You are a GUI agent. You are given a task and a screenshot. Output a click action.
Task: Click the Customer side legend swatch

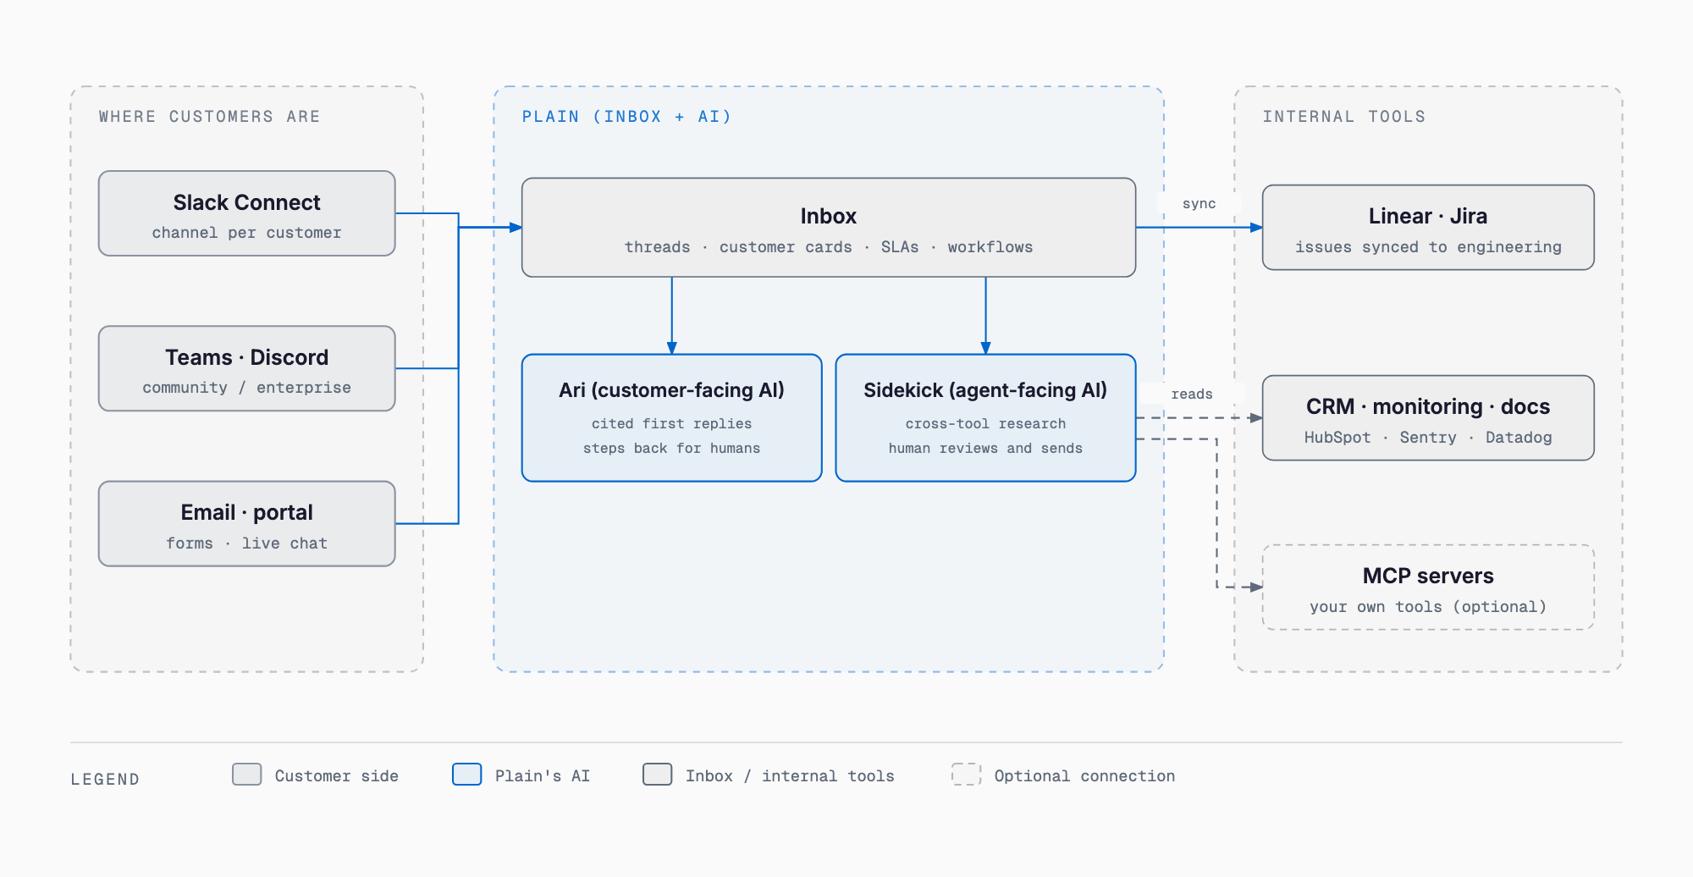[x=247, y=775]
